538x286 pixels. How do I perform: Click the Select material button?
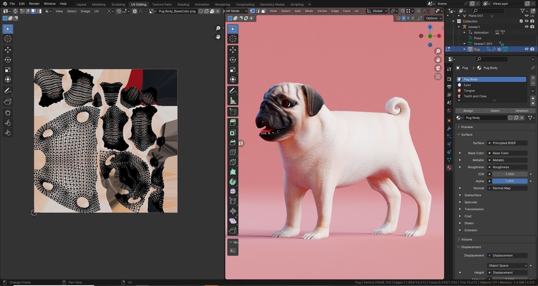[495, 111]
